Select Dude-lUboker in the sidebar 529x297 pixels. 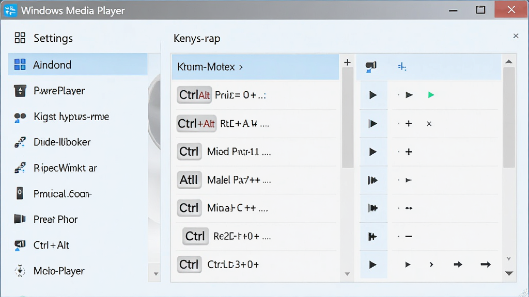[78, 142]
